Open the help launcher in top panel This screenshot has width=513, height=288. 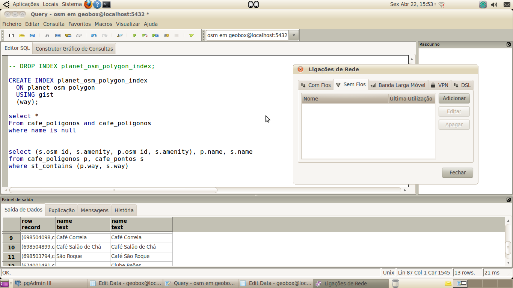pos(97,4)
